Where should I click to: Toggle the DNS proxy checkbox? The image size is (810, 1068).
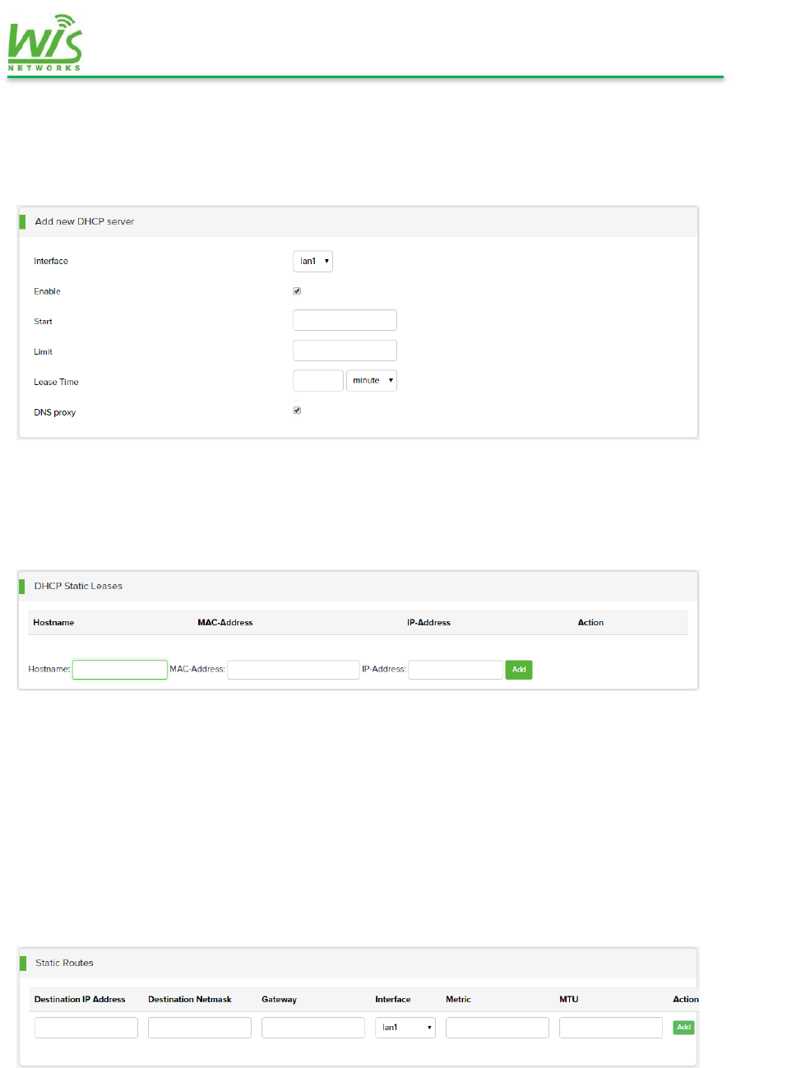pos(297,410)
